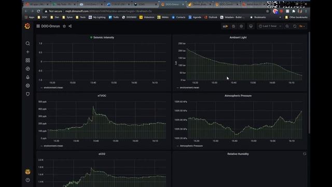Open the My Lighting bookmark
Image resolution: width=332 pixels, height=187 pixels.
[97, 17]
